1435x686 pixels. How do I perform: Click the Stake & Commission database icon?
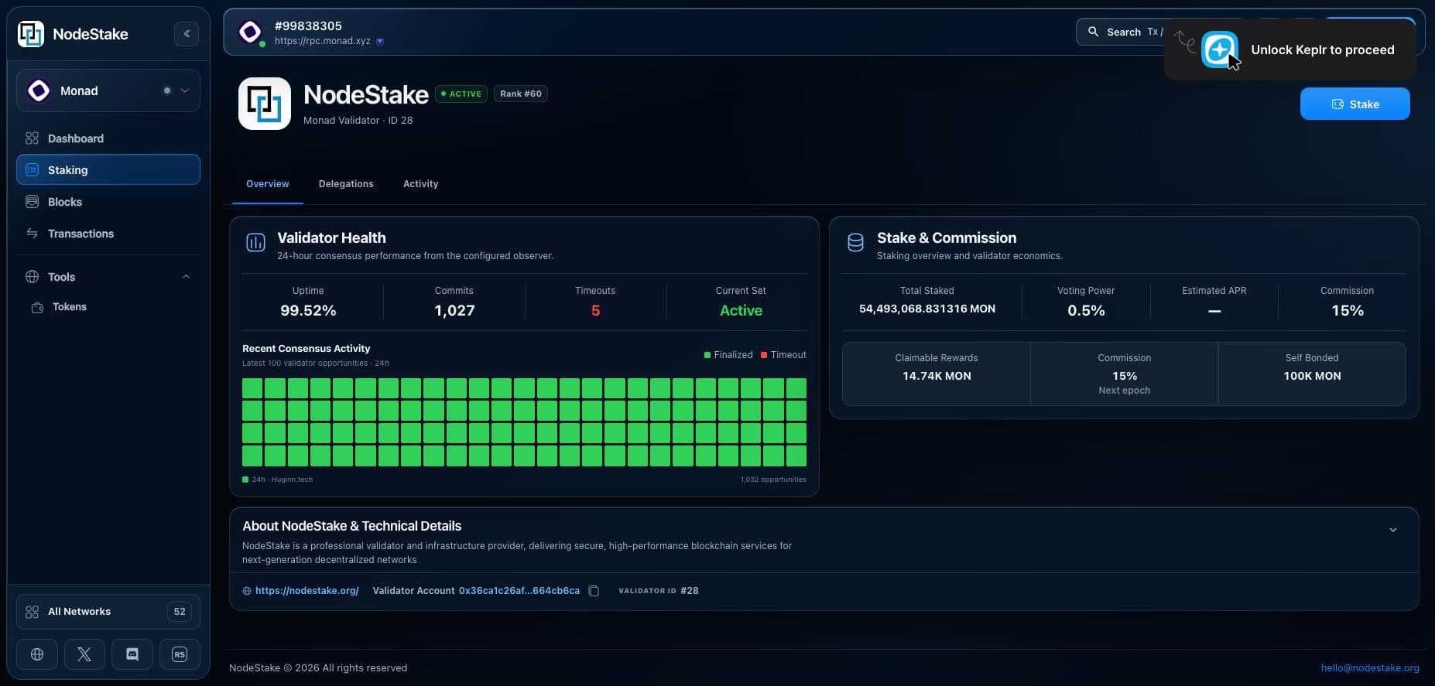[x=855, y=243]
